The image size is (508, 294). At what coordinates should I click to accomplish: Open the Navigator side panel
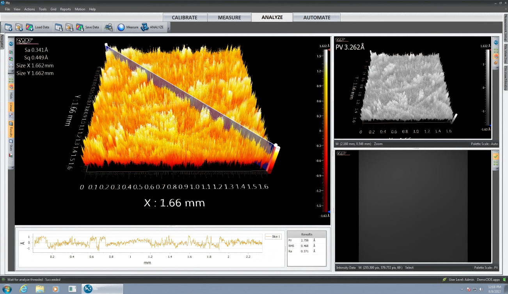2,41
